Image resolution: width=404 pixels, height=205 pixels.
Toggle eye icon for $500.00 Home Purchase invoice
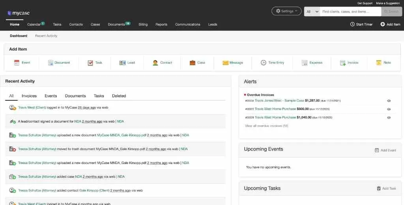[x=389, y=109]
